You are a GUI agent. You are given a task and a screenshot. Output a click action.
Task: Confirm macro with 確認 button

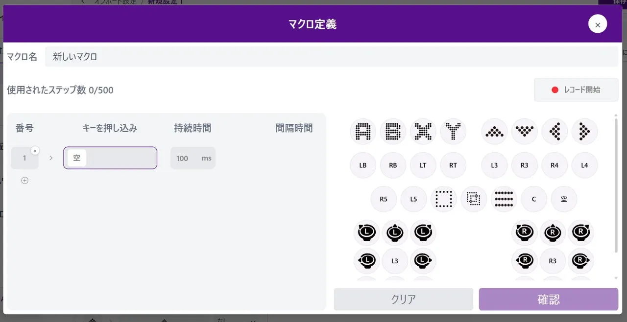pyautogui.click(x=548, y=299)
